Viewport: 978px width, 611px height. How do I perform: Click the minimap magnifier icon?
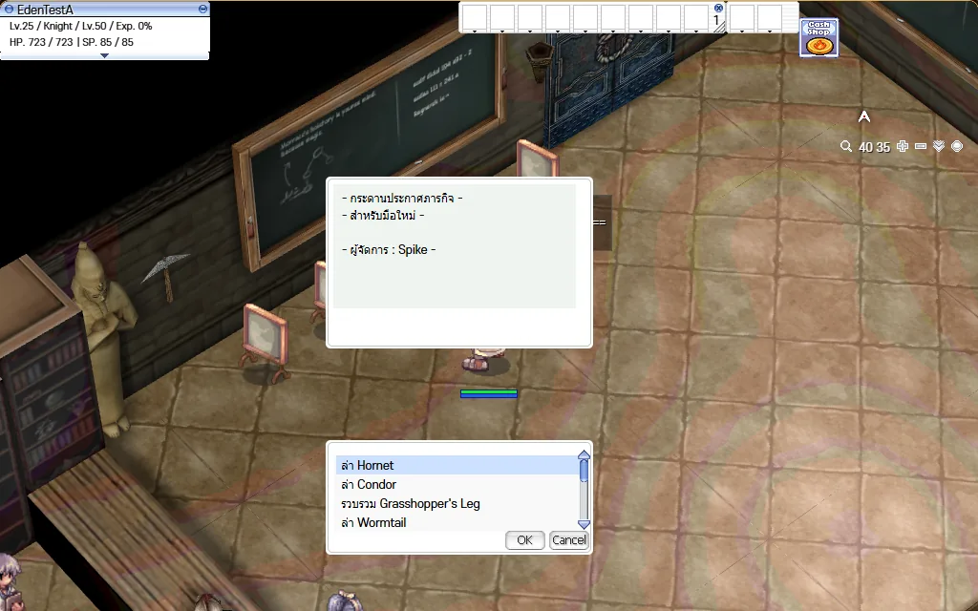coord(846,146)
